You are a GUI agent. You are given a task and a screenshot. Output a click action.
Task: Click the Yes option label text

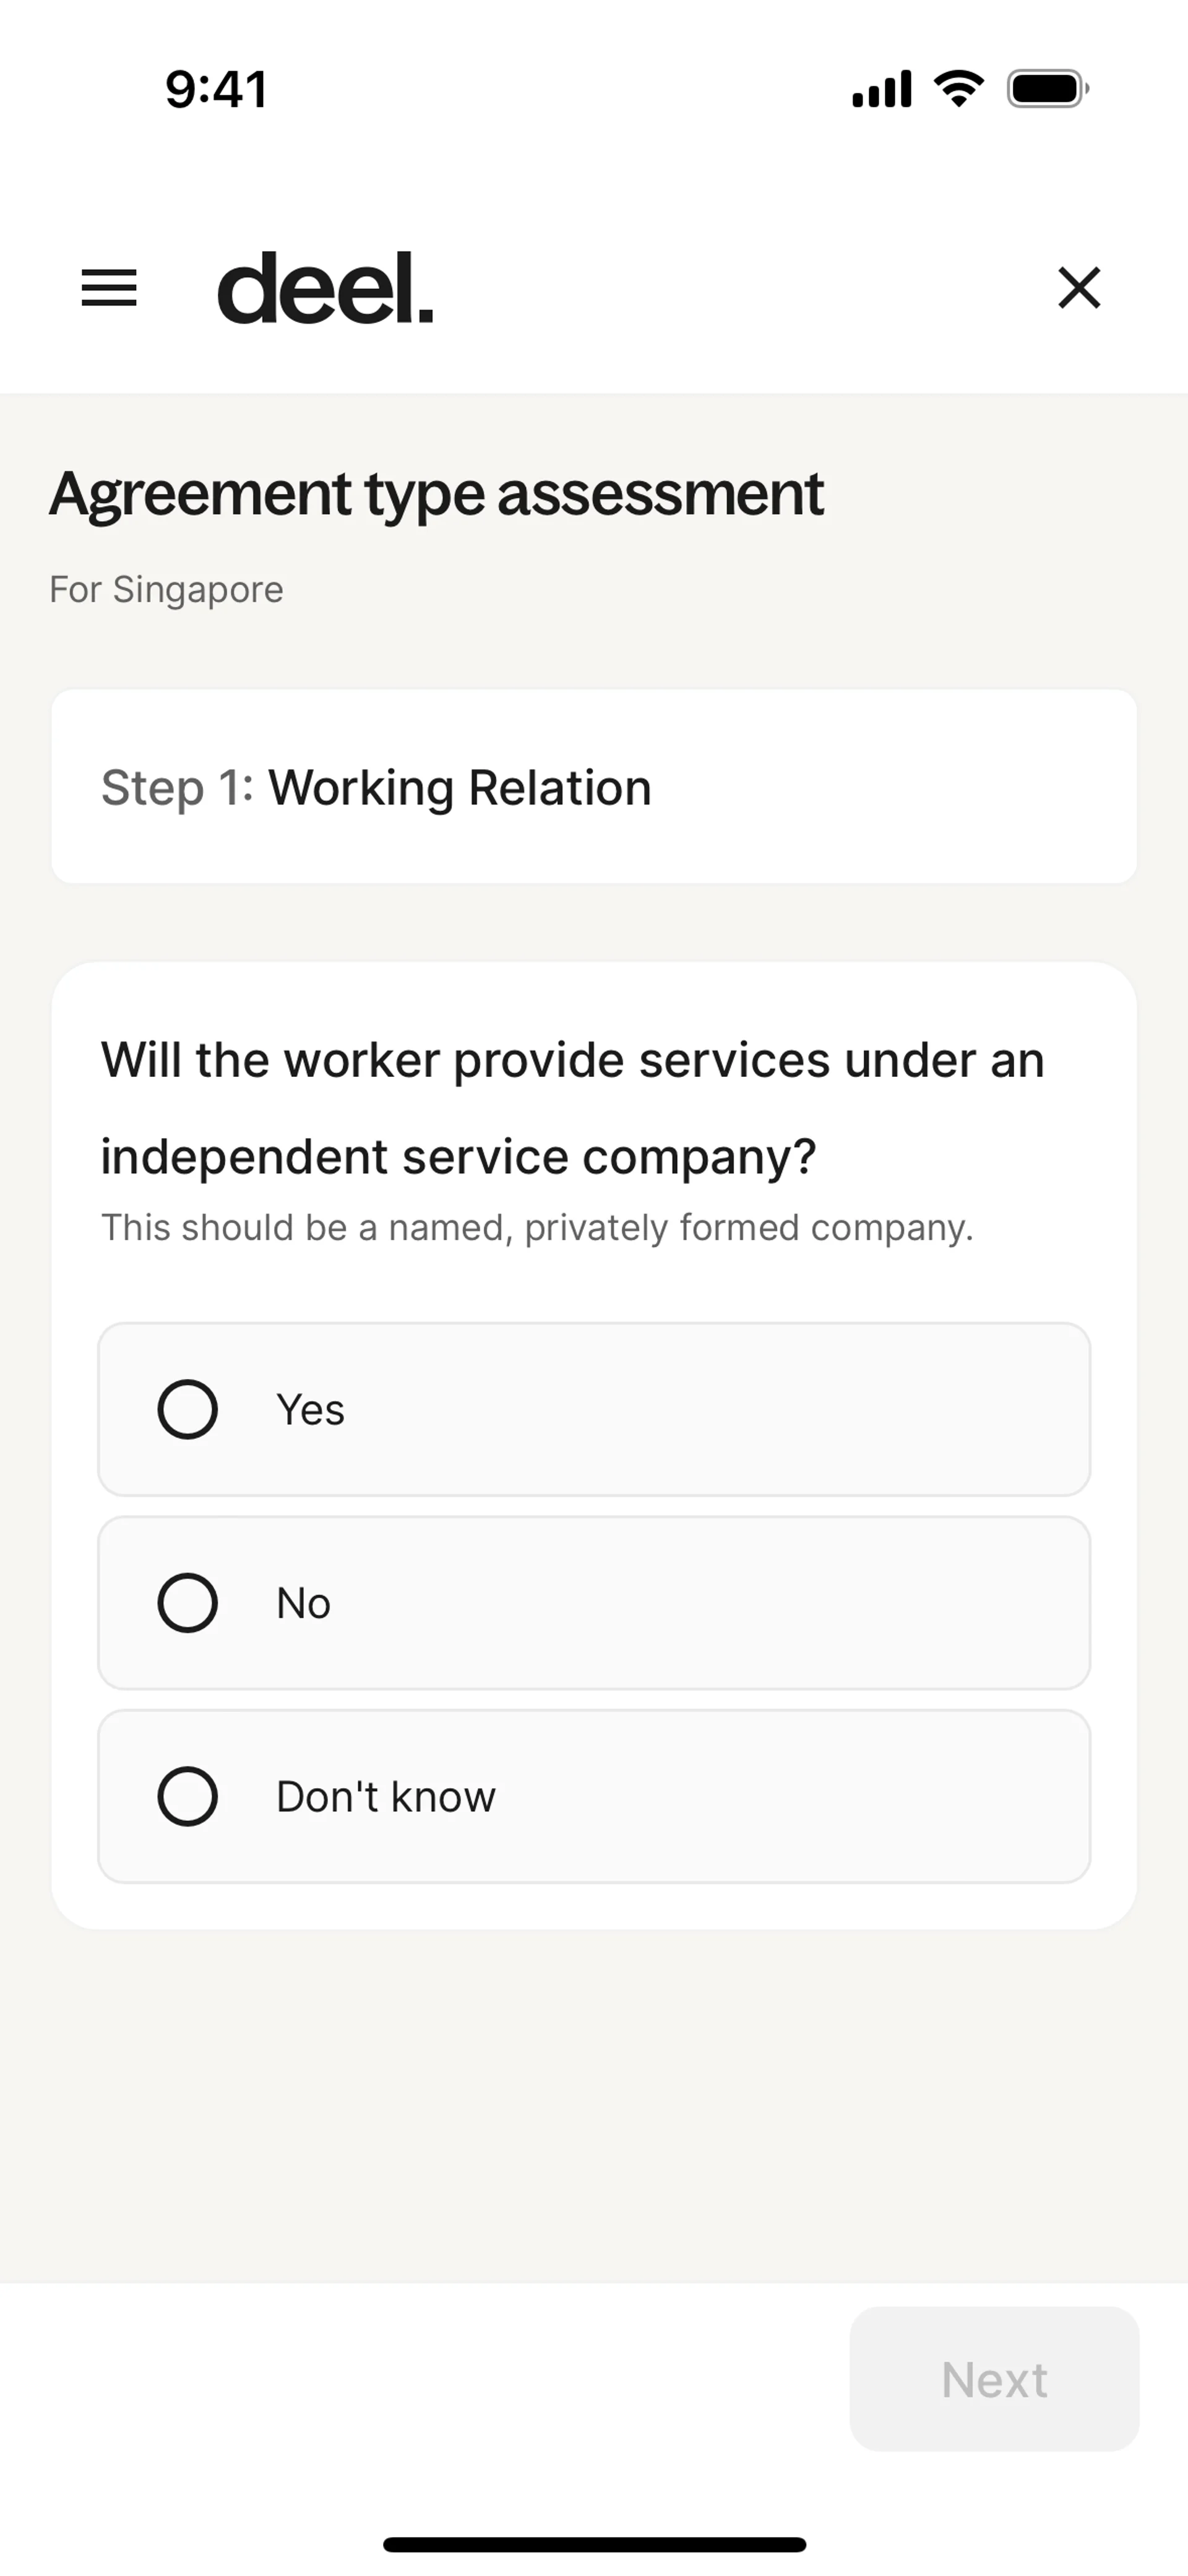tap(310, 1410)
